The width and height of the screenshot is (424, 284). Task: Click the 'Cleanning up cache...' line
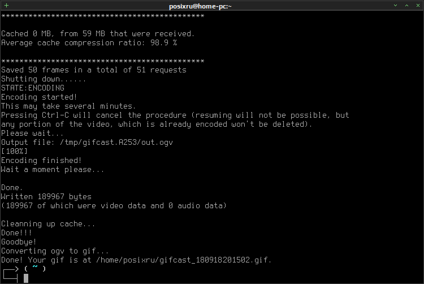click(x=48, y=223)
